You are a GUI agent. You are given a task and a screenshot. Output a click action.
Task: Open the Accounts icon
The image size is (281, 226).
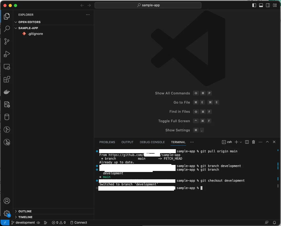click(7, 201)
